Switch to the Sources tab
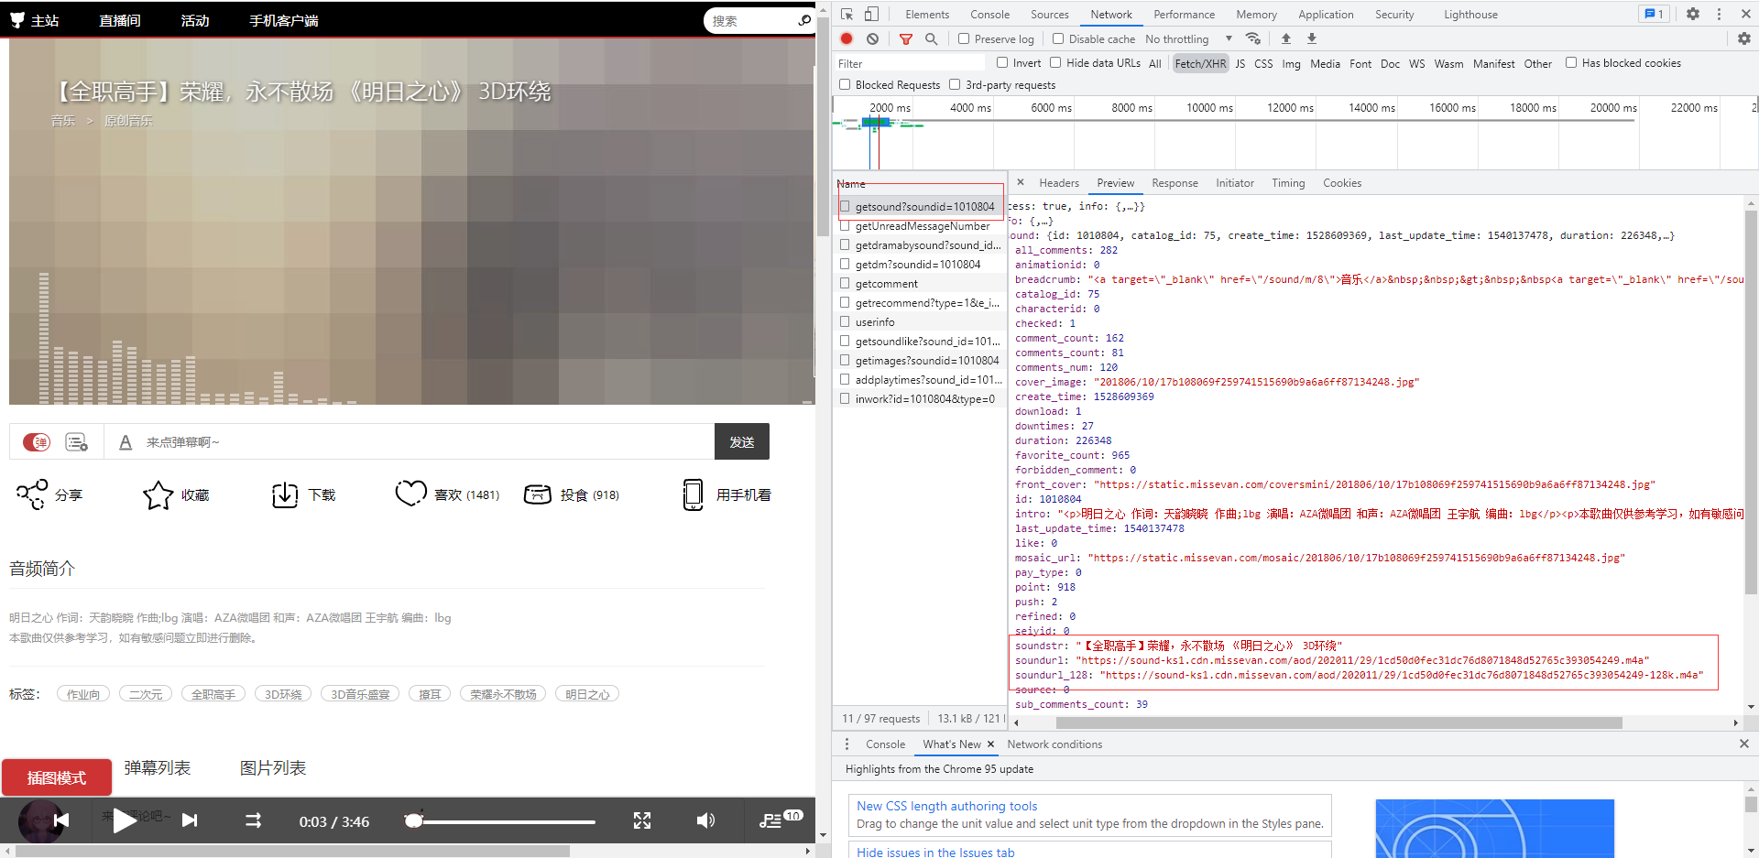1759x858 pixels. [1049, 15]
